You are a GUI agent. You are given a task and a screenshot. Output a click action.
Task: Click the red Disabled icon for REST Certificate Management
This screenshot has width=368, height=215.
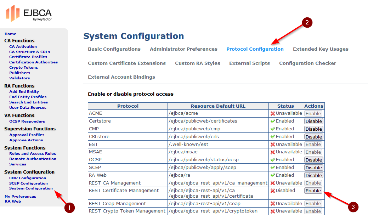tap(272, 191)
